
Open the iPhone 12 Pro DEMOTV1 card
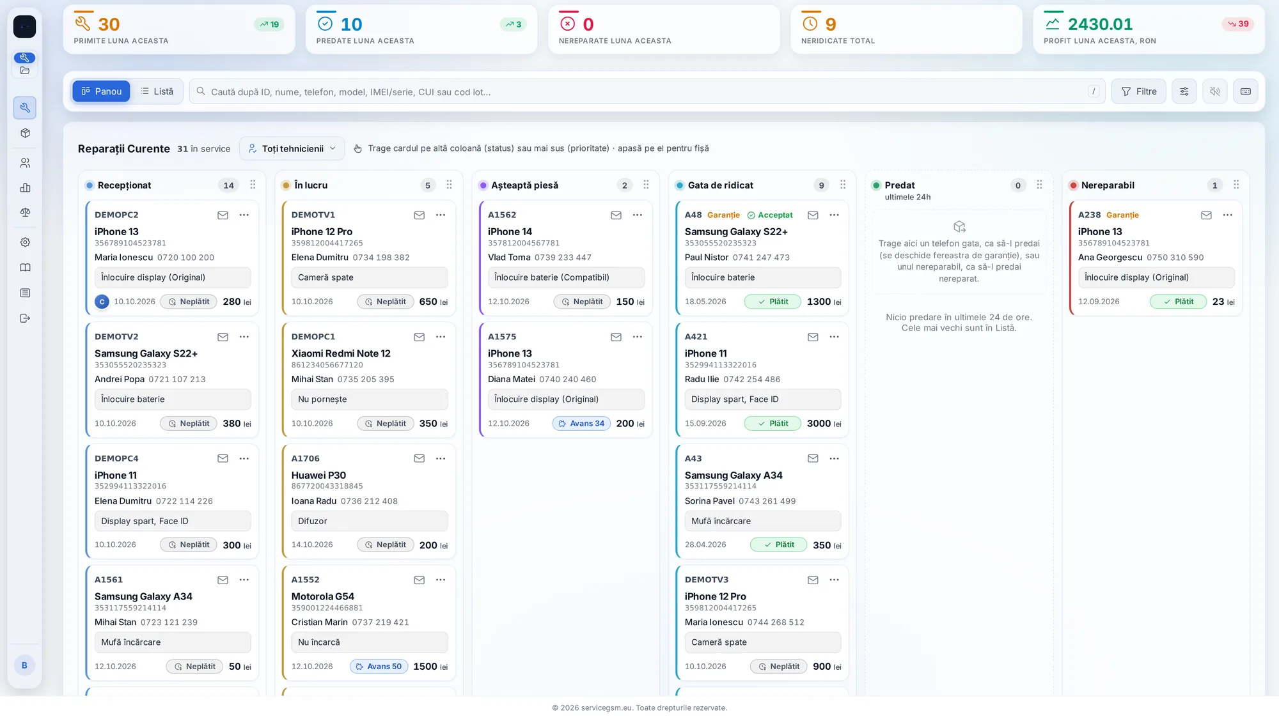tap(369, 258)
